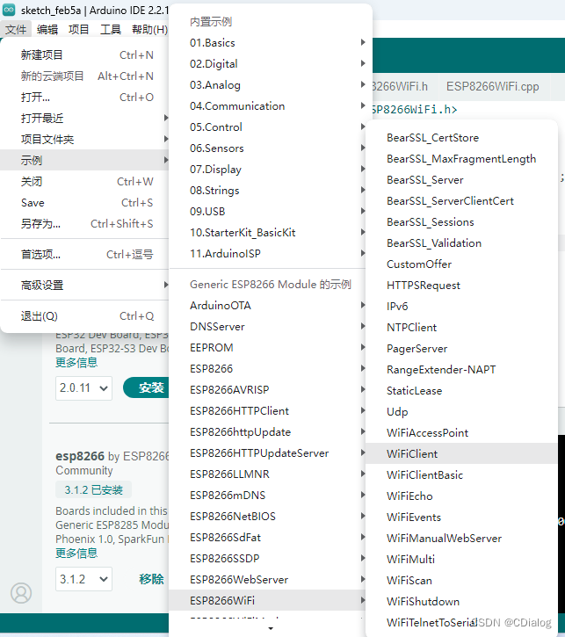Open the WiFiMulti example
The image size is (565, 637).
[x=461, y=560]
